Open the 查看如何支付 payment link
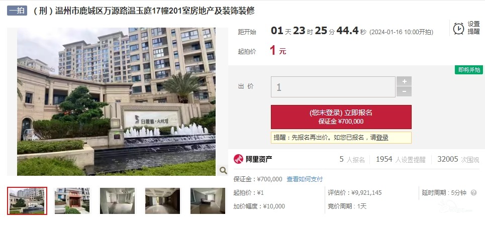The height and width of the screenshot is (226, 485). pyautogui.click(x=305, y=179)
